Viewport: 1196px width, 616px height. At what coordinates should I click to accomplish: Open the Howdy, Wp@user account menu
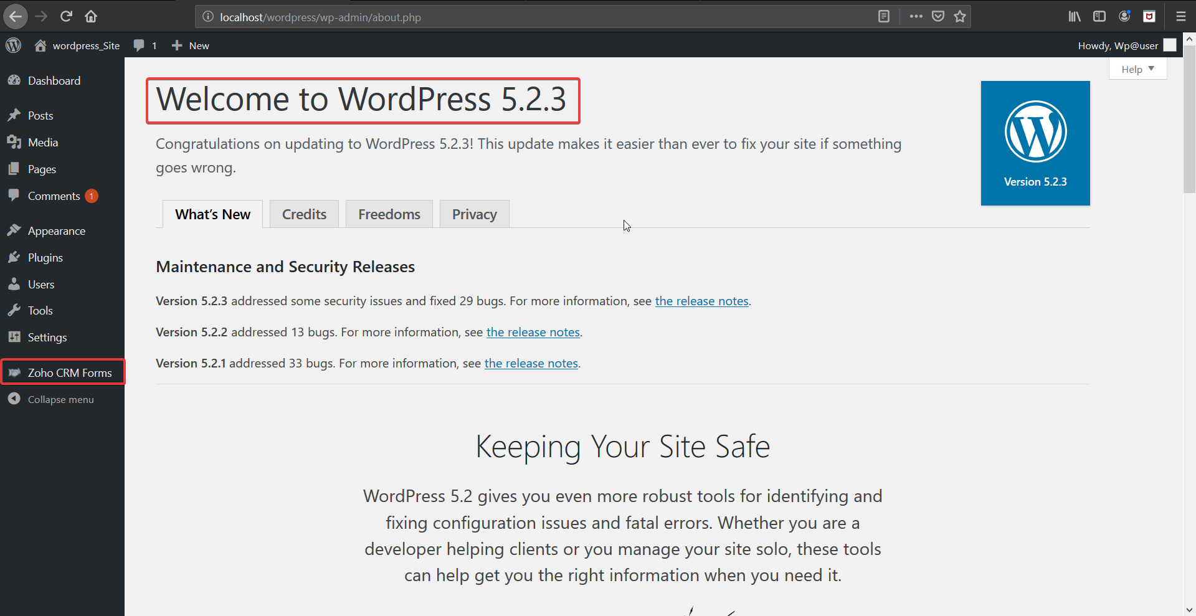pyautogui.click(x=1127, y=45)
